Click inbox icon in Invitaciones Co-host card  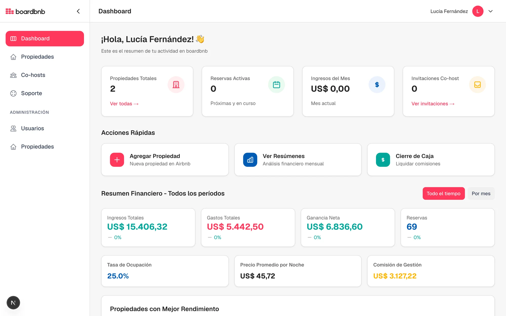click(x=477, y=85)
